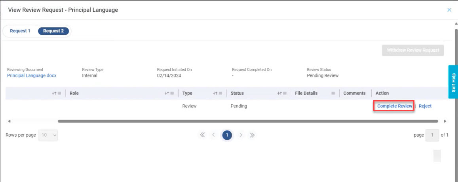Click the Complete Review link
The width and height of the screenshot is (458, 182).
tap(395, 106)
